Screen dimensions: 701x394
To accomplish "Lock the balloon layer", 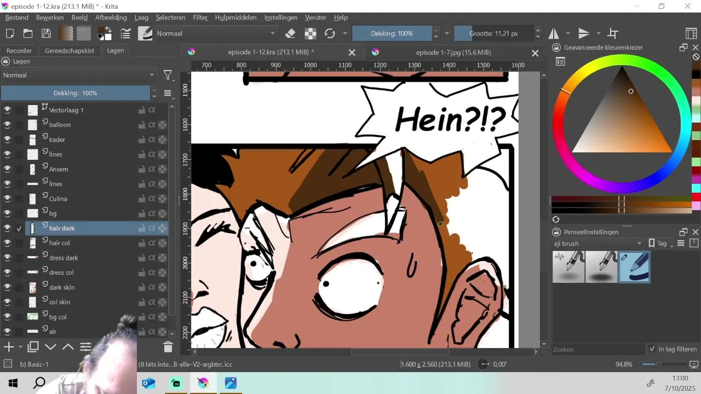I will tap(142, 125).
